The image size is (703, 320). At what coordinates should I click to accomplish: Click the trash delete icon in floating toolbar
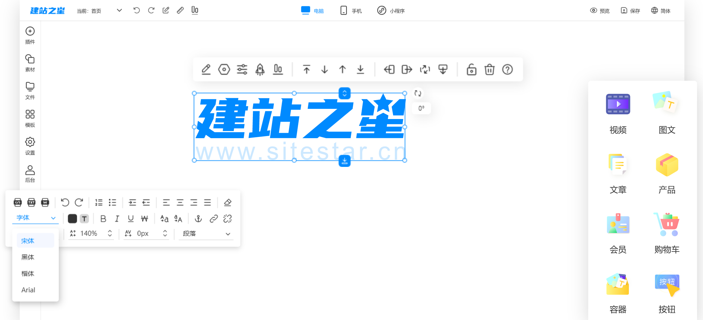pyautogui.click(x=489, y=70)
